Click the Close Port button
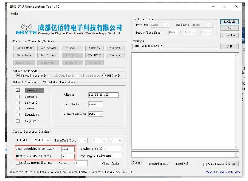 coord(229,35)
